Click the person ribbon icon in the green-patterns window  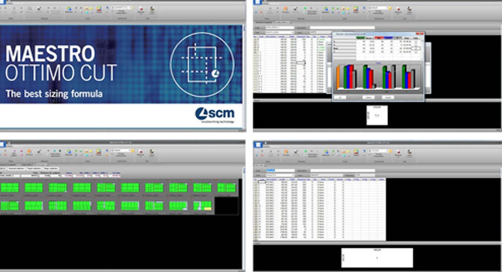(152, 152)
